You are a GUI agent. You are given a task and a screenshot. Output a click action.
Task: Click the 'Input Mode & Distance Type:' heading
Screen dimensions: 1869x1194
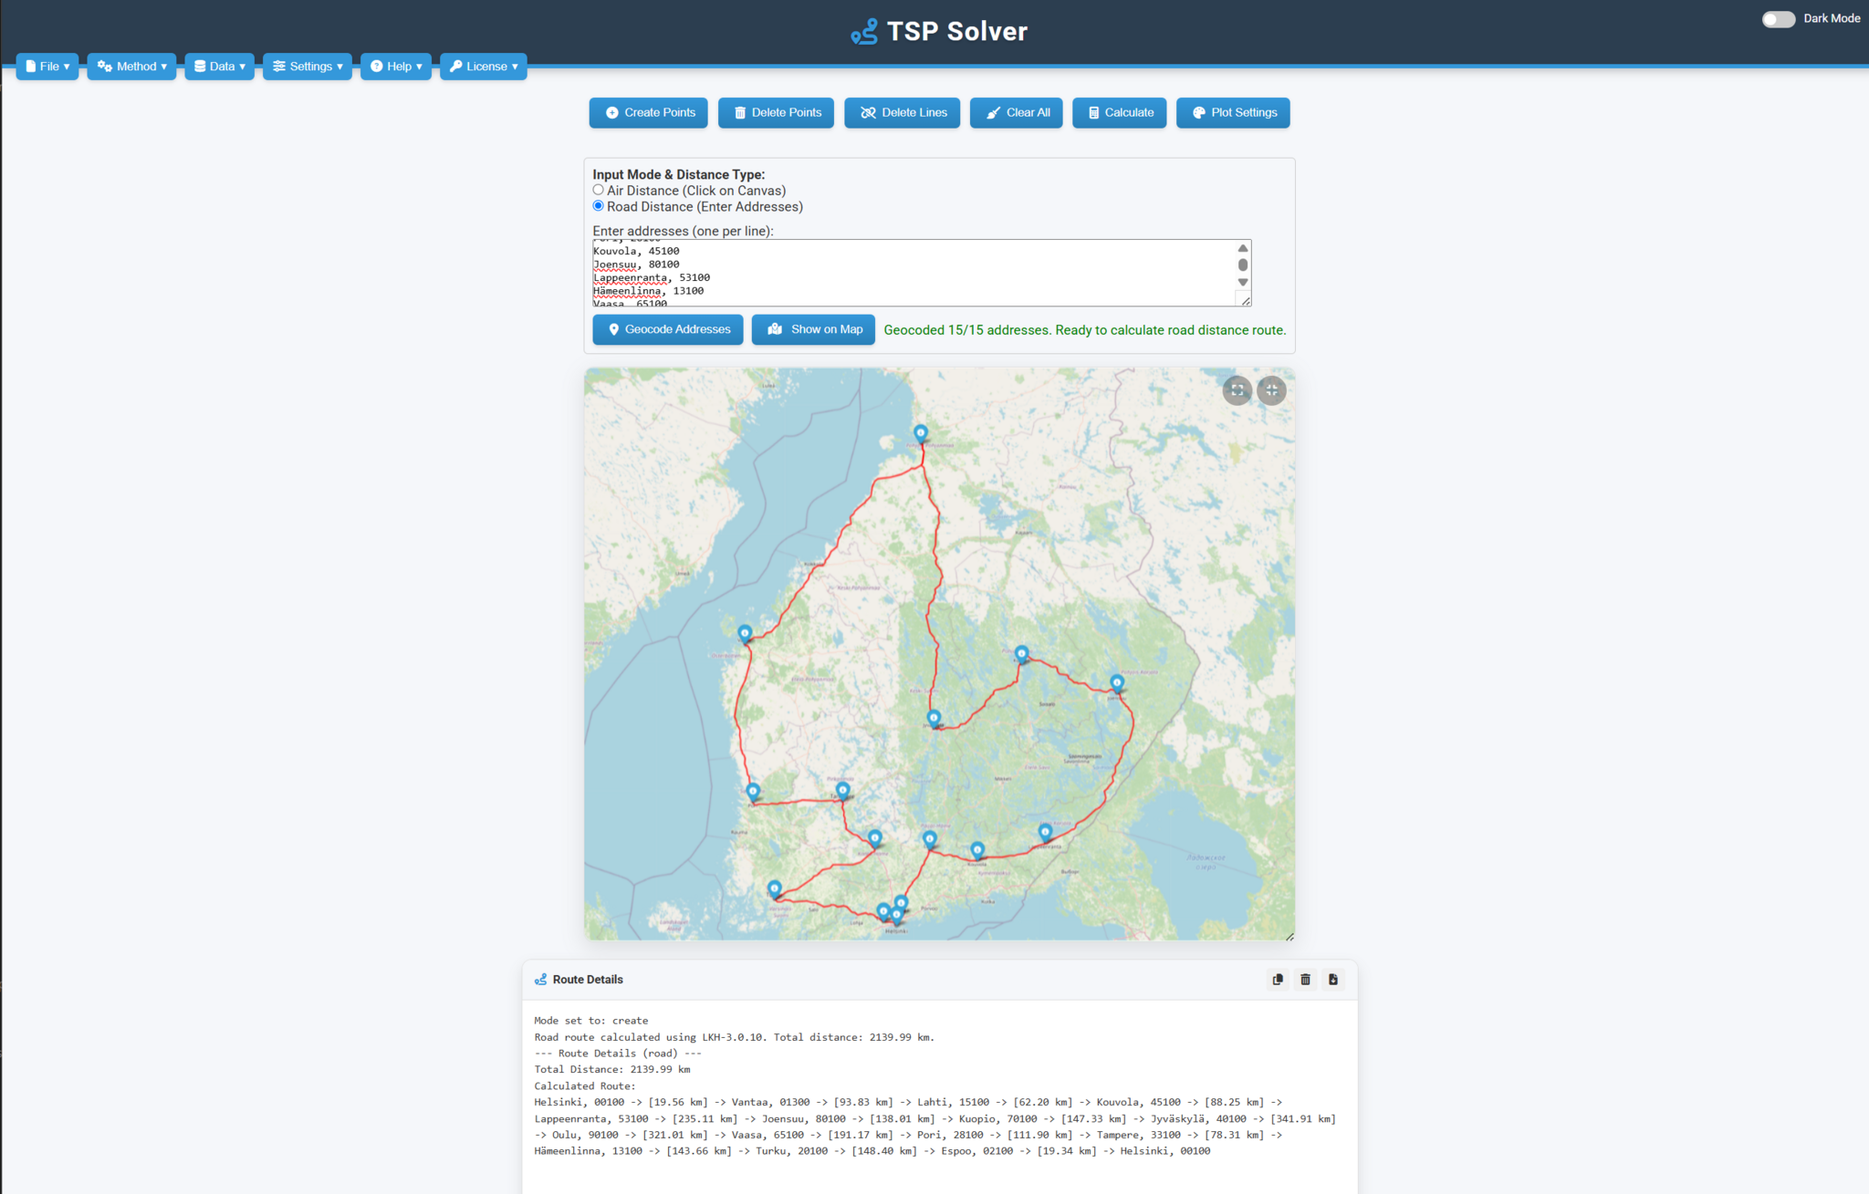(x=679, y=174)
